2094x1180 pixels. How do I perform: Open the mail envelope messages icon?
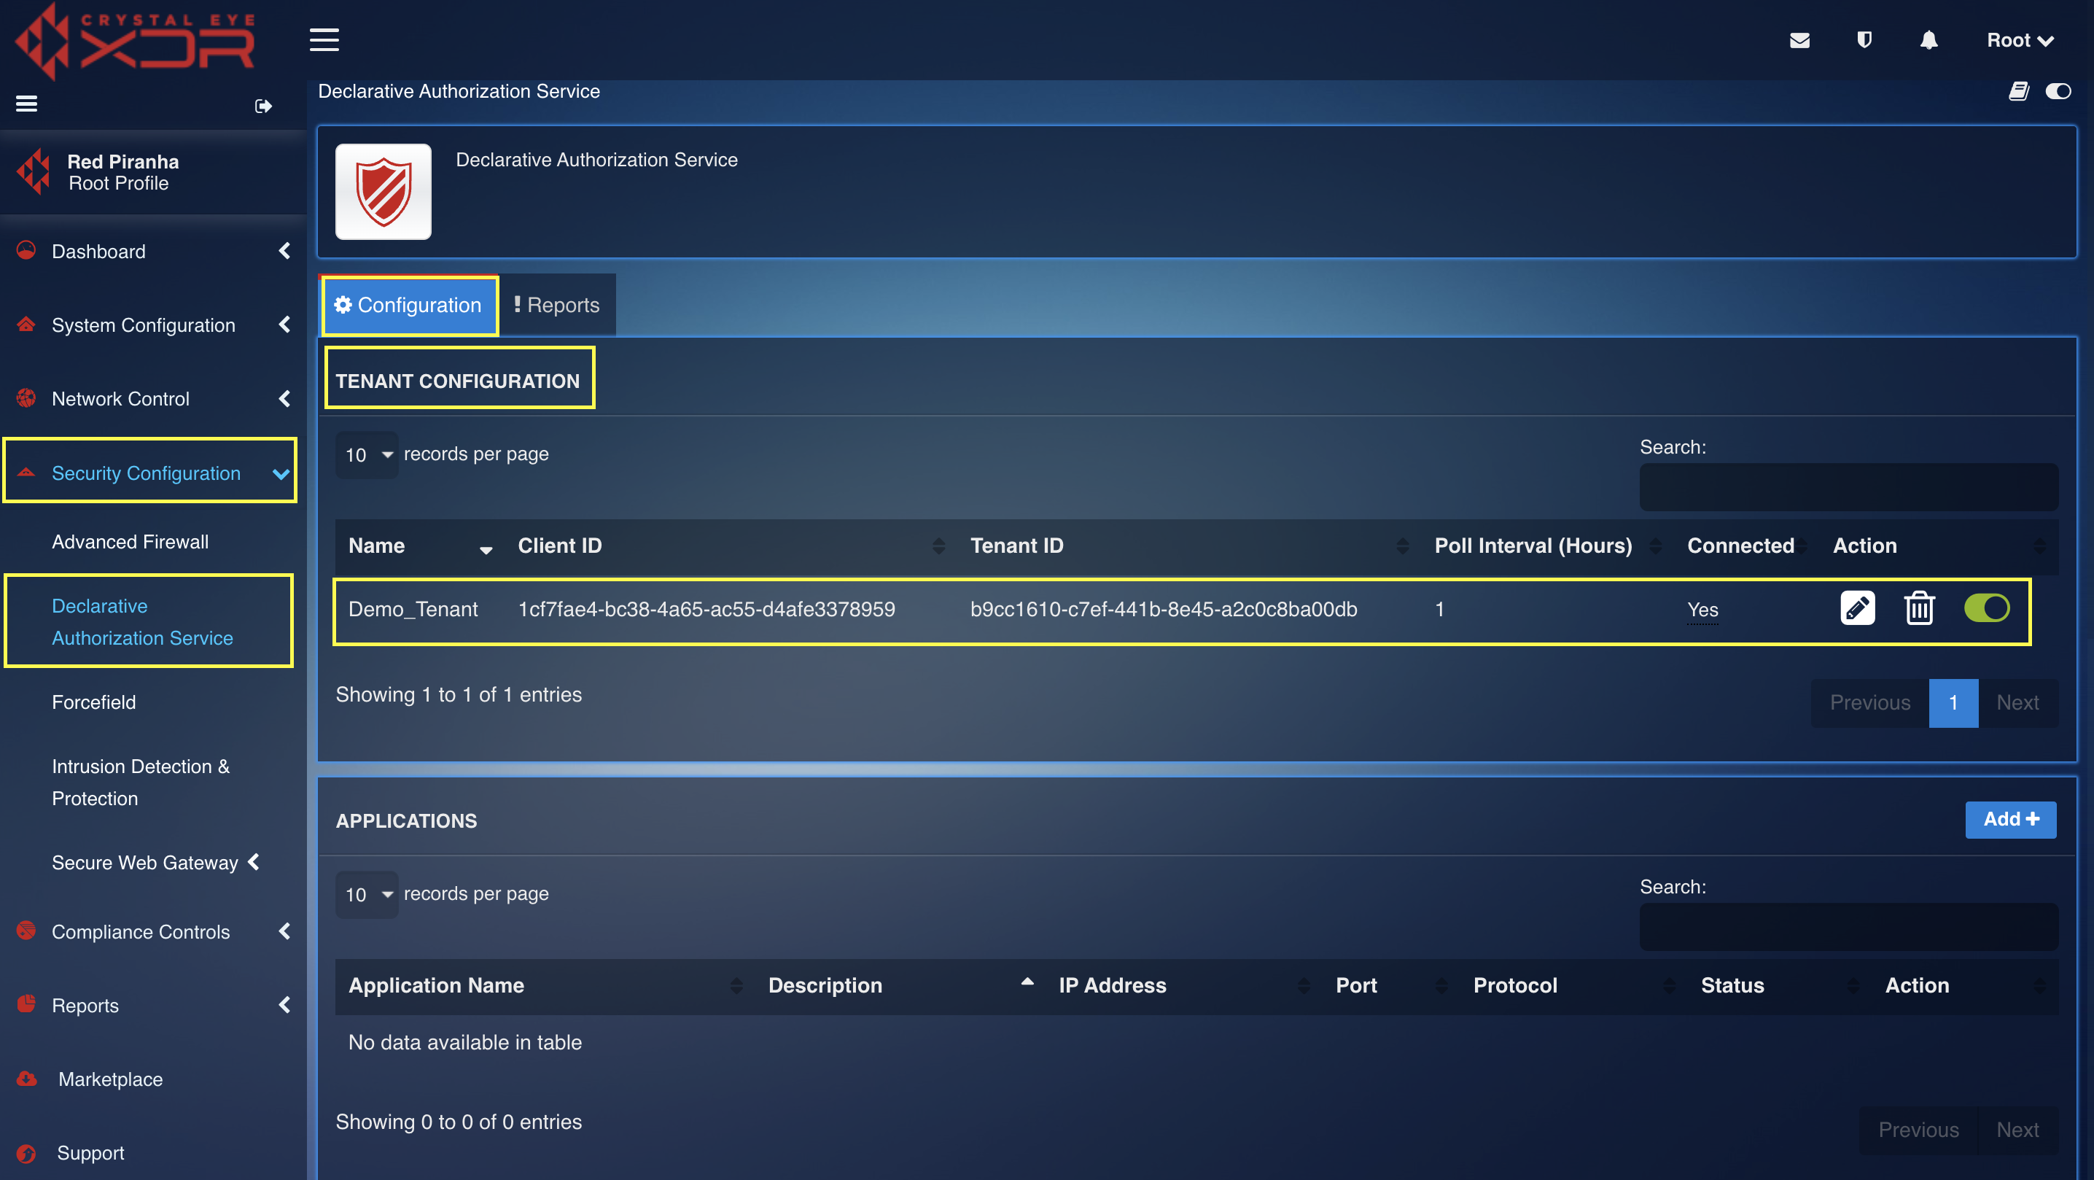(1799, 40)
